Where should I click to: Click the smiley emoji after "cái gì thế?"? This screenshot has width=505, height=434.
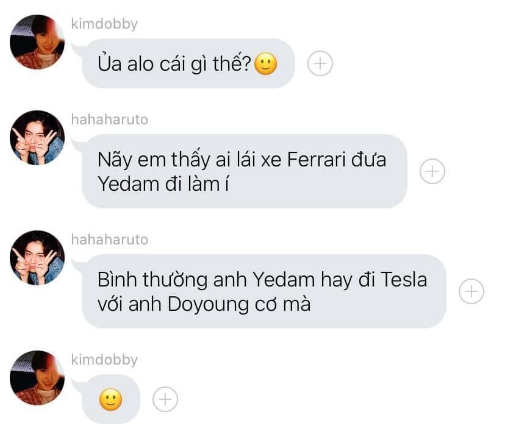point(265,64)
